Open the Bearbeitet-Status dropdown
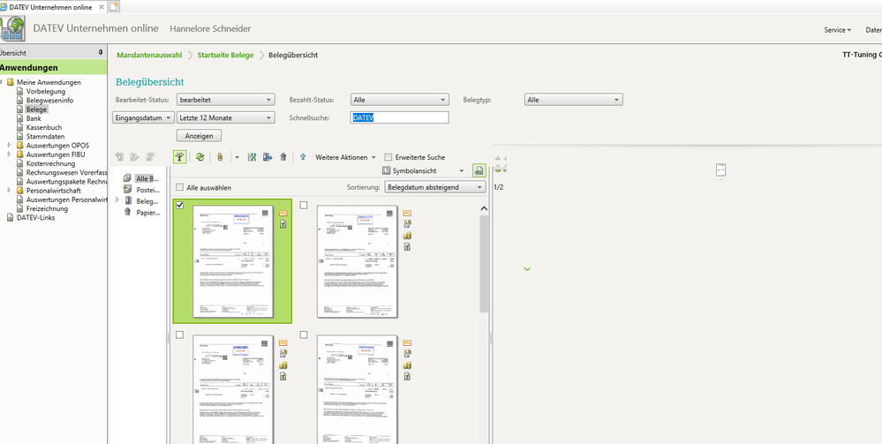Screen dimensions: 882x444 click(x=225, y=100)
